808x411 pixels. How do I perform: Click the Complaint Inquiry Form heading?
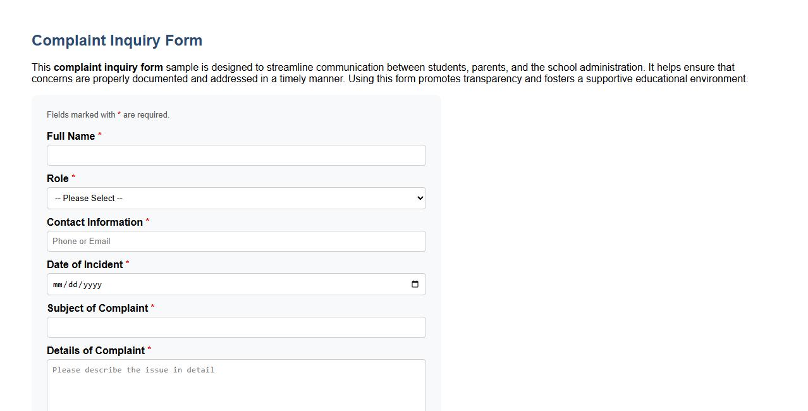117,40
